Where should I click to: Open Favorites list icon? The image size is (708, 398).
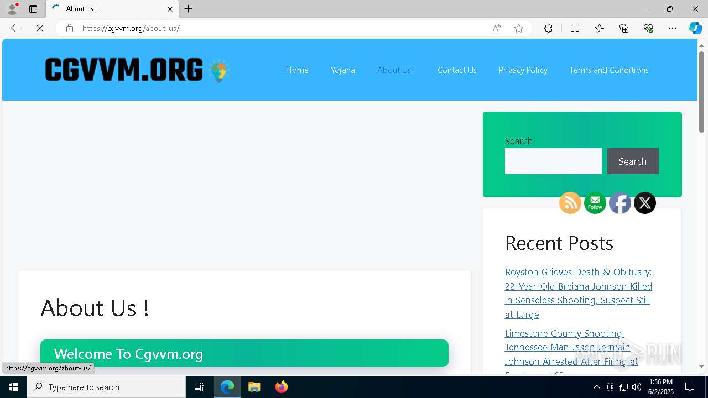tap(600, 28)
